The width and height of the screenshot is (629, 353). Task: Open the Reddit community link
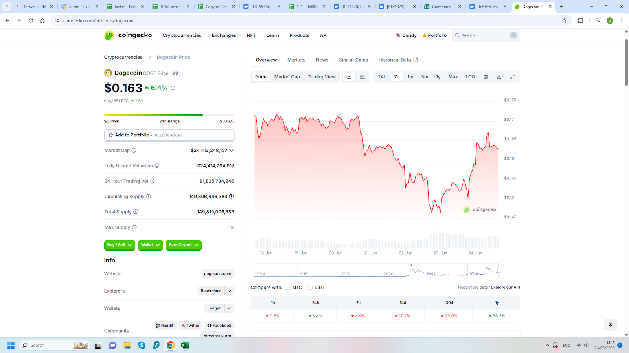[164, 326]
